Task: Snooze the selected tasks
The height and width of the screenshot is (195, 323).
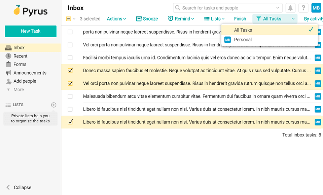Action: [147, 19]
